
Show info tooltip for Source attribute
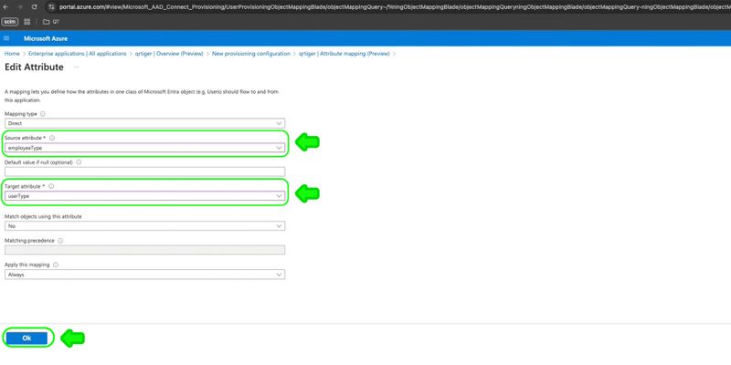[x=52, y=138]
